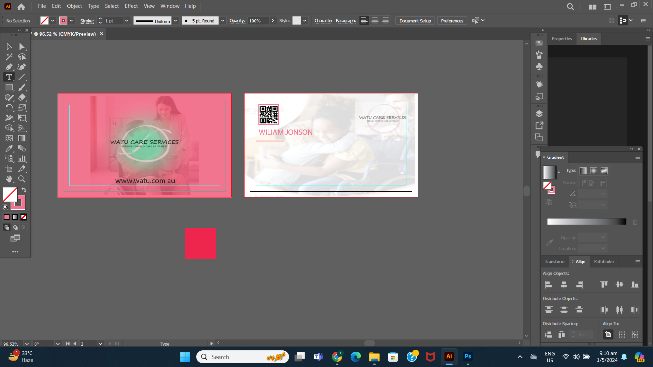Switch to the Pathfinder tab
The image size is (653, 367).
604,262
